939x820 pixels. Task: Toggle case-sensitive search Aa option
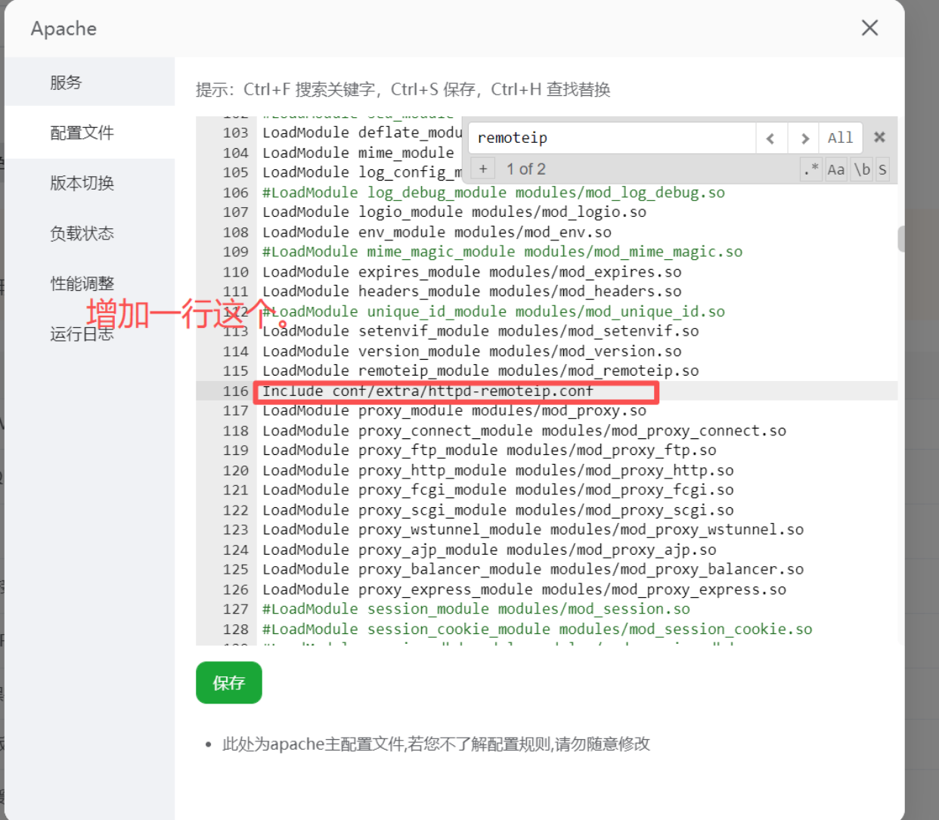click(836, 169)
